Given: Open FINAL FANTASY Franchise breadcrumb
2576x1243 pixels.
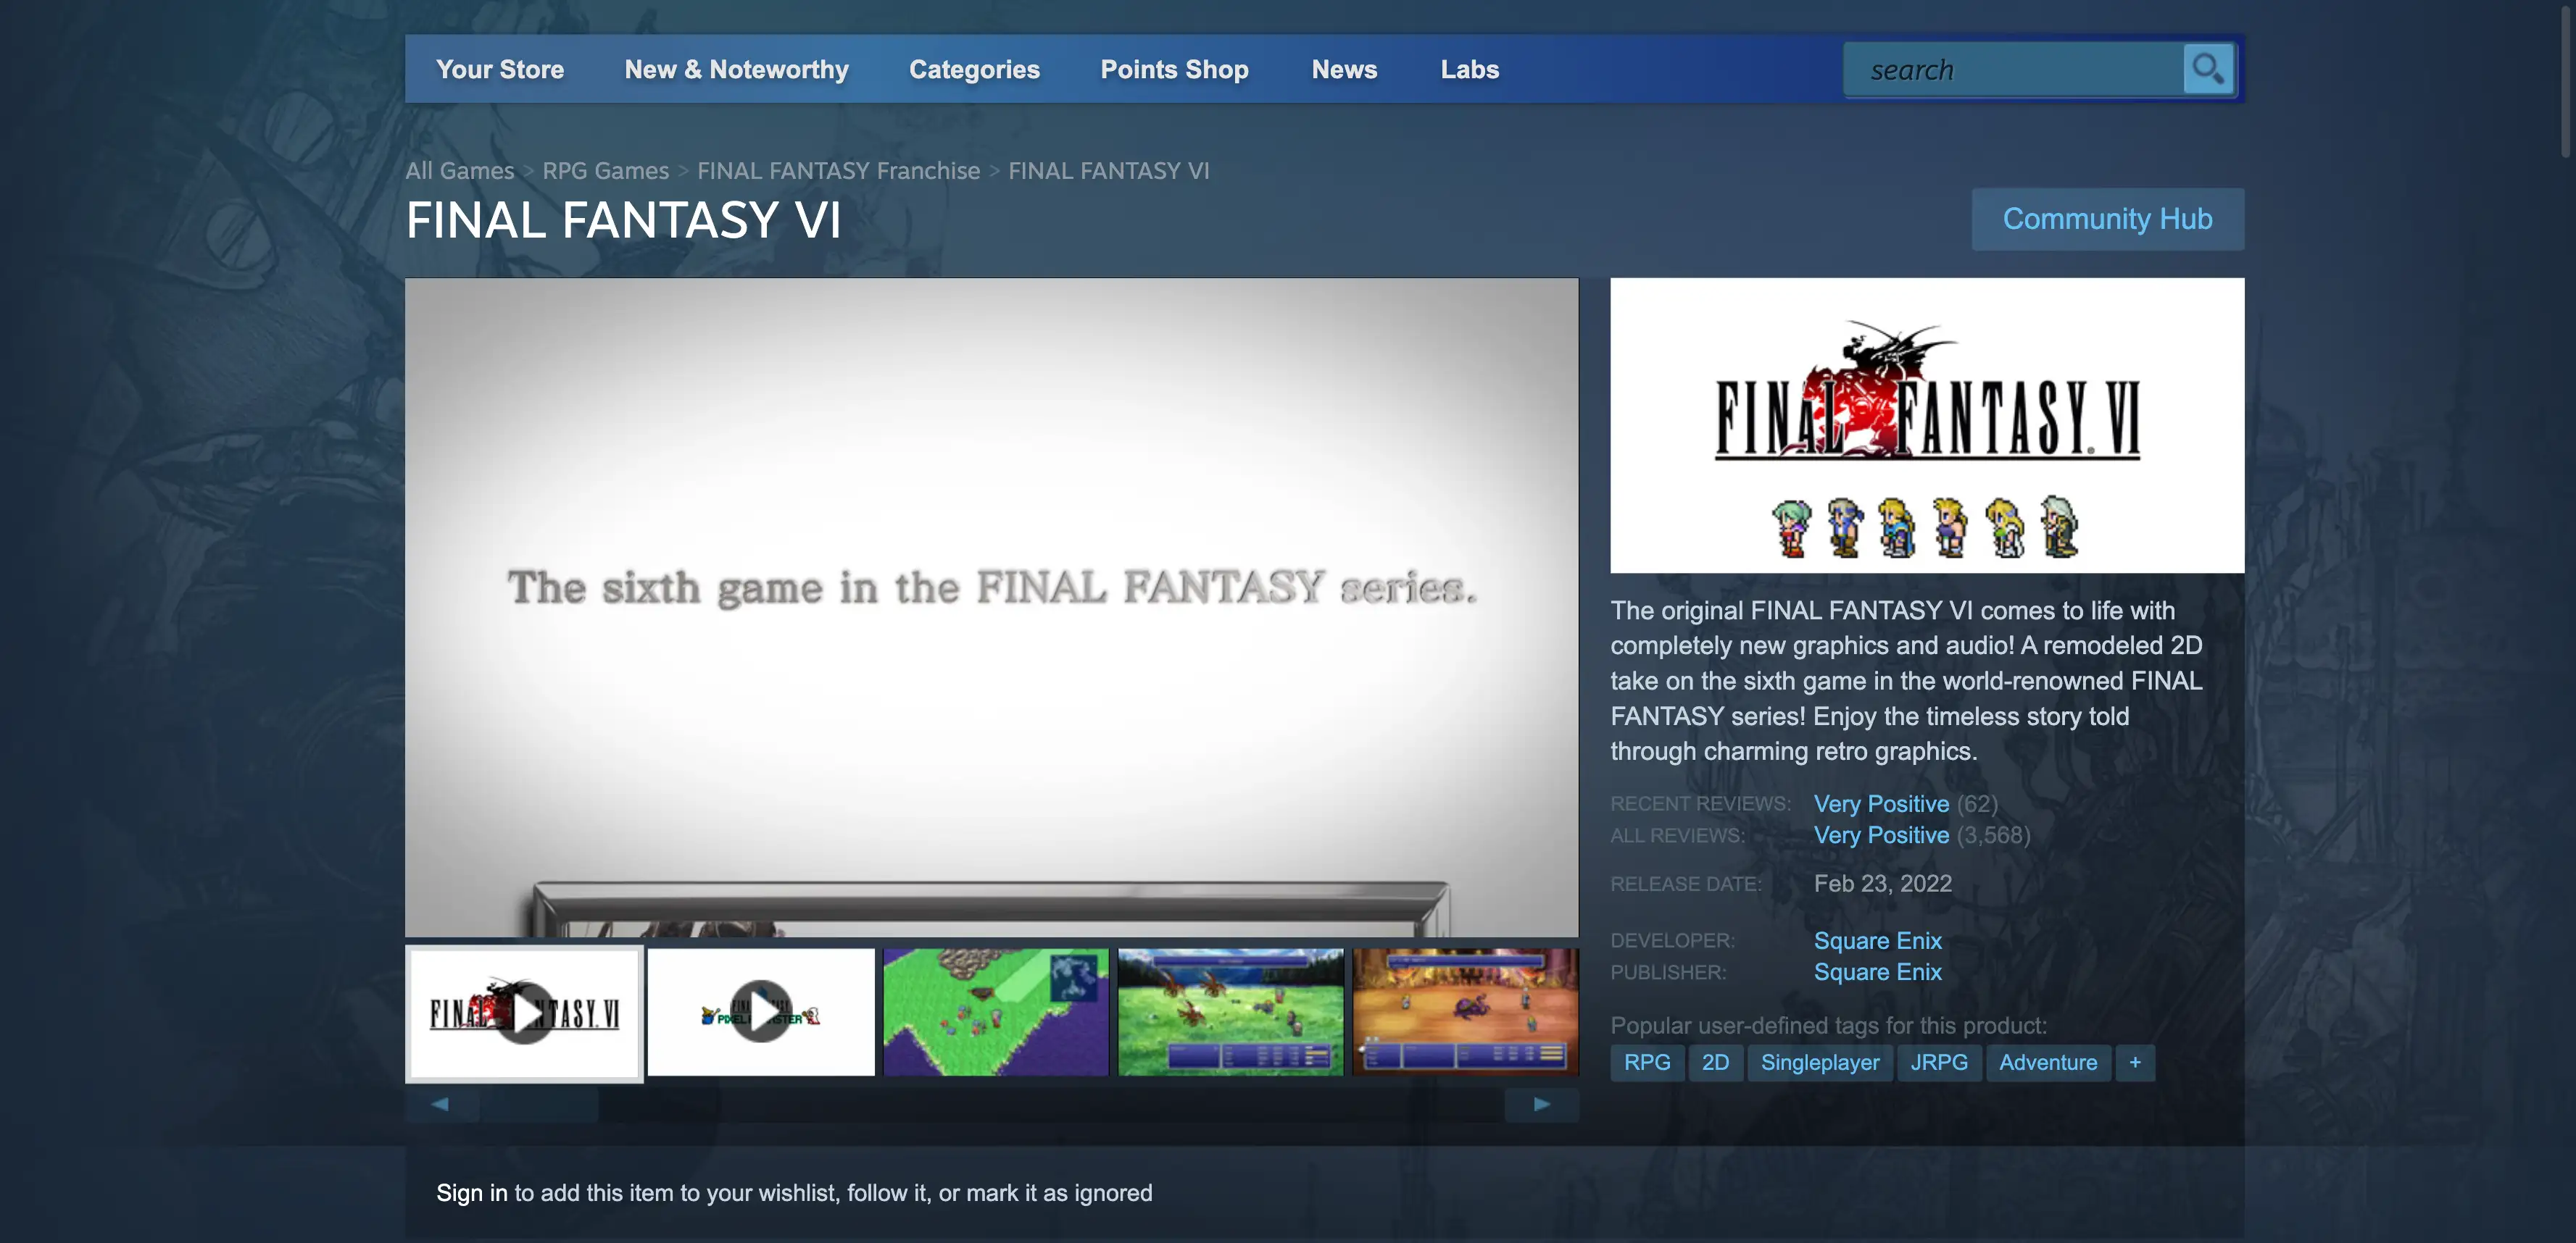Looking at the screenshot, I should 838,171.
